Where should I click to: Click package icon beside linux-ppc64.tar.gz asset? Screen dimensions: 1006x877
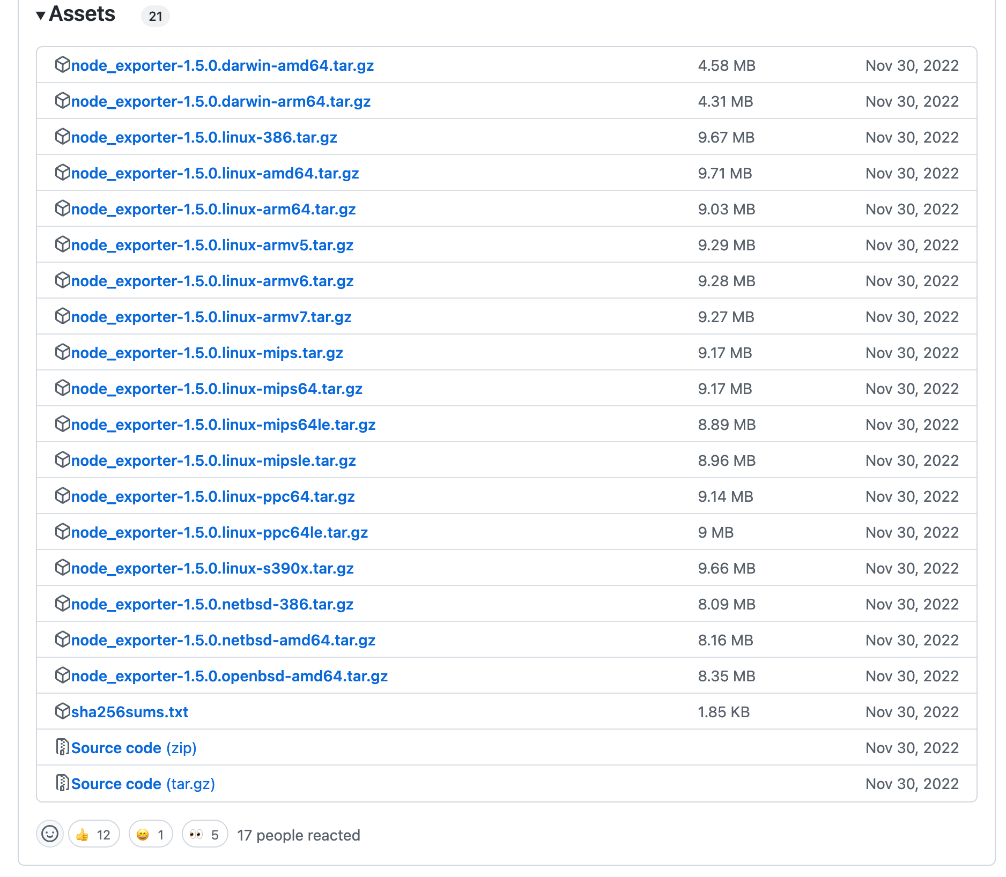tap(63, 495)
